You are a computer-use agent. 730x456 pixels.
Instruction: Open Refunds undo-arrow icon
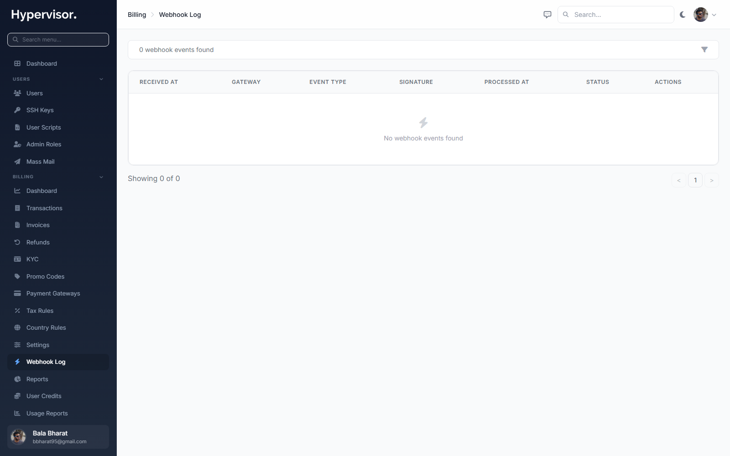17,242
